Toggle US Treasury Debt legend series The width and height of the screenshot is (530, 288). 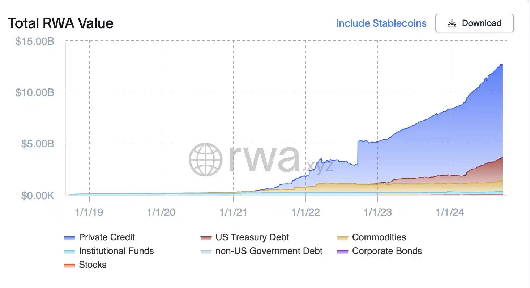point(252,237)
